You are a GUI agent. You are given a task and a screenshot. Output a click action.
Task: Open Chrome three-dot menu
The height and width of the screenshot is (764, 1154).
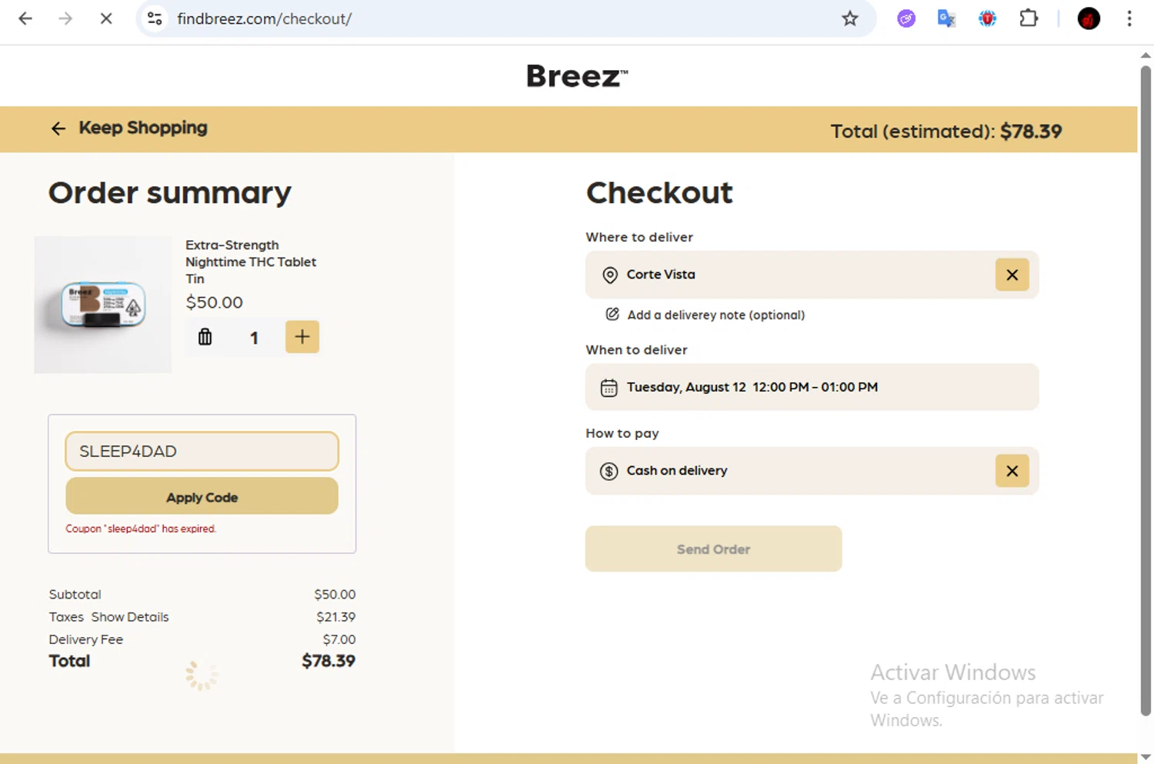click(x=1129, y=18)
